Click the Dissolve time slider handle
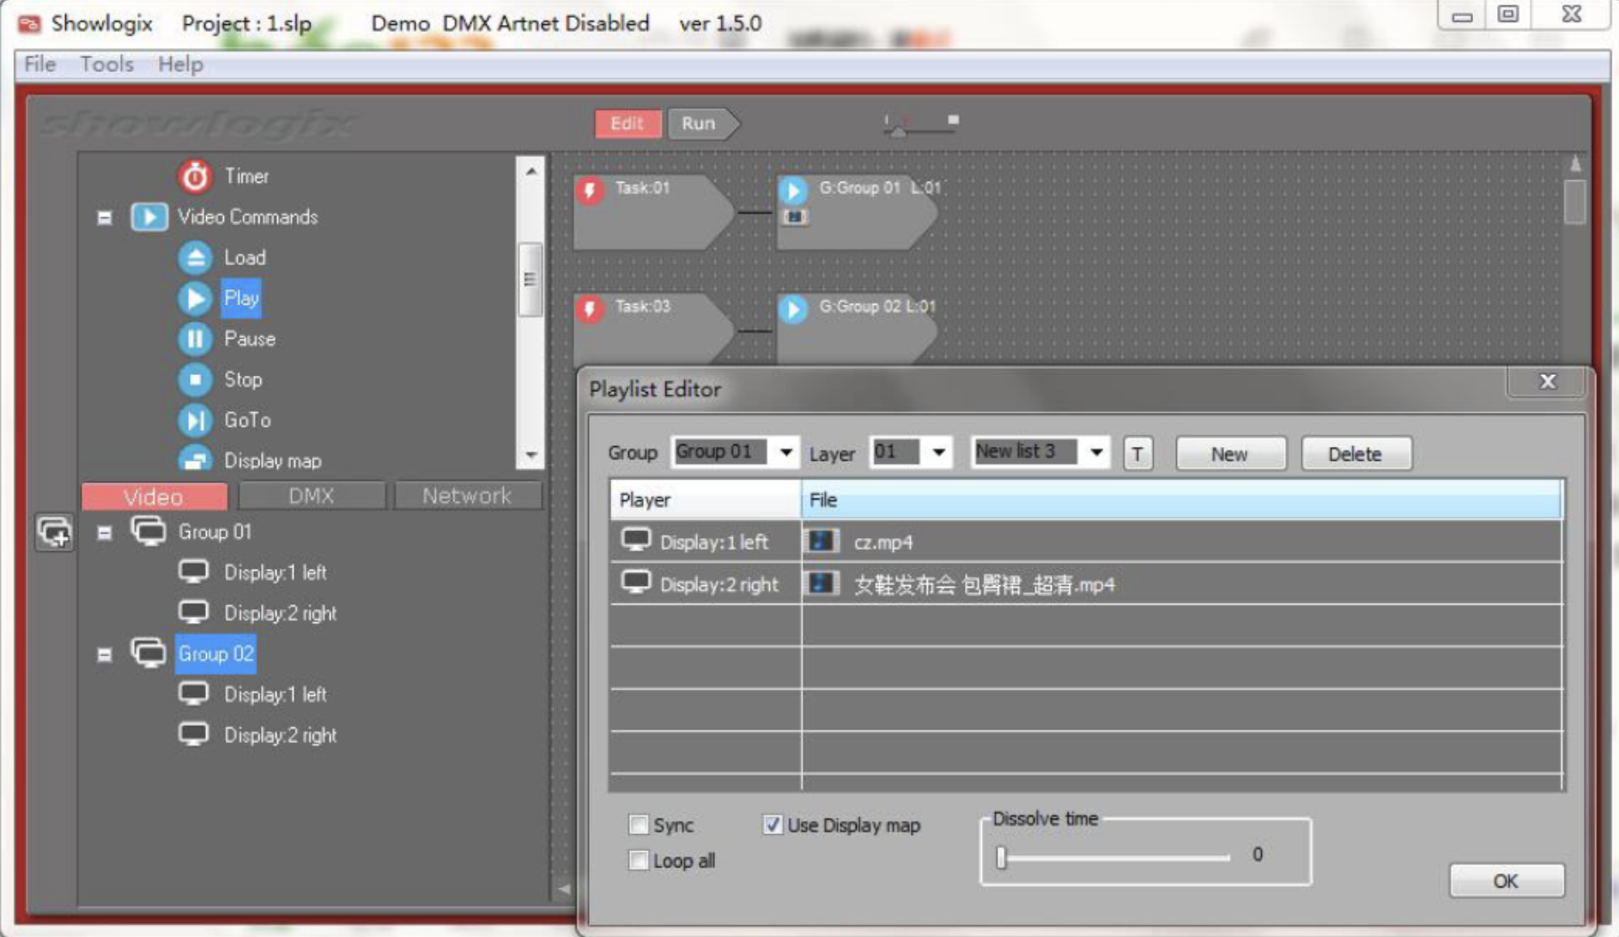Viewport: 1619px width, 937px height. 1001,857
